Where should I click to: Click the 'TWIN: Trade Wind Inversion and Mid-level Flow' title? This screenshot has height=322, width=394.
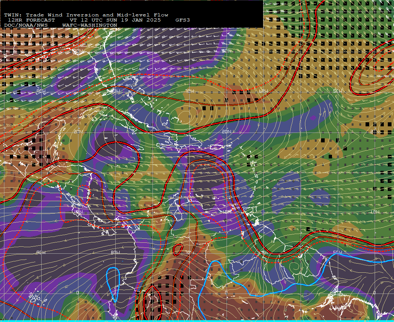[x=86, y=15]
